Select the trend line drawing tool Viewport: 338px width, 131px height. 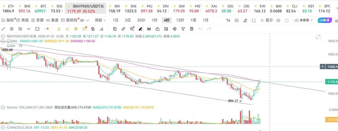pos(3,29)
